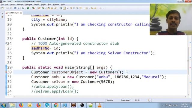Toggle the Breadcrumb toolbar button
Viewport: 192px width, 108px height.
pos(61,8)
